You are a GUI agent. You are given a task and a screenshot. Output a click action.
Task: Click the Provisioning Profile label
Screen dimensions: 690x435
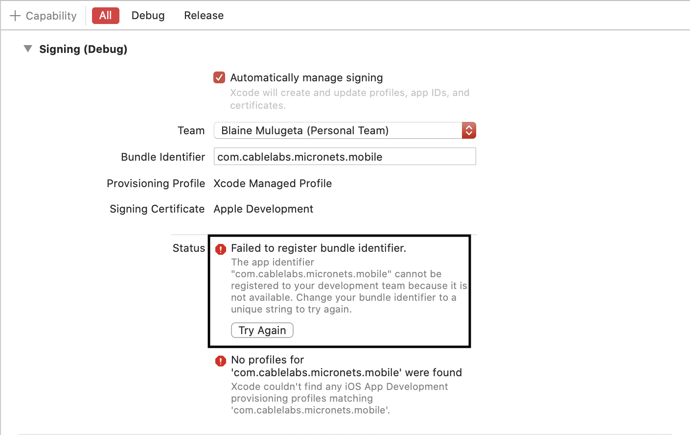coord(156,183)
